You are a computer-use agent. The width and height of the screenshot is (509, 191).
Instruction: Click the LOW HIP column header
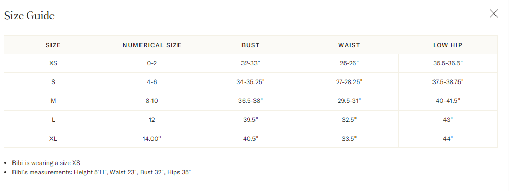(448, 45)
